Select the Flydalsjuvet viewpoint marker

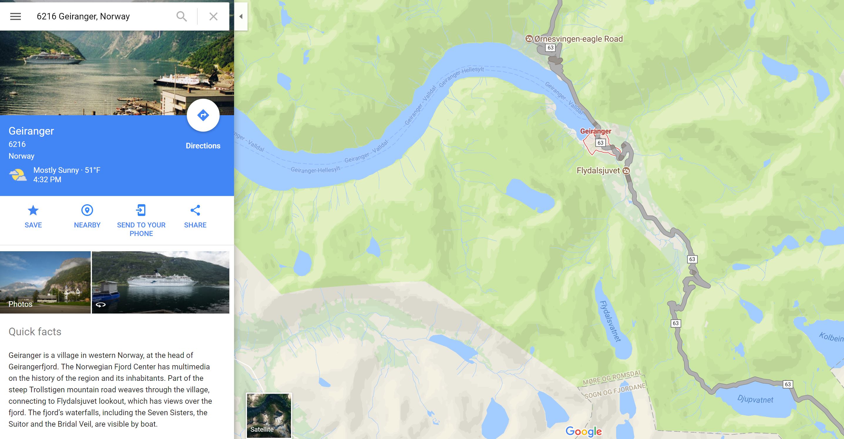tap(626, 171)
